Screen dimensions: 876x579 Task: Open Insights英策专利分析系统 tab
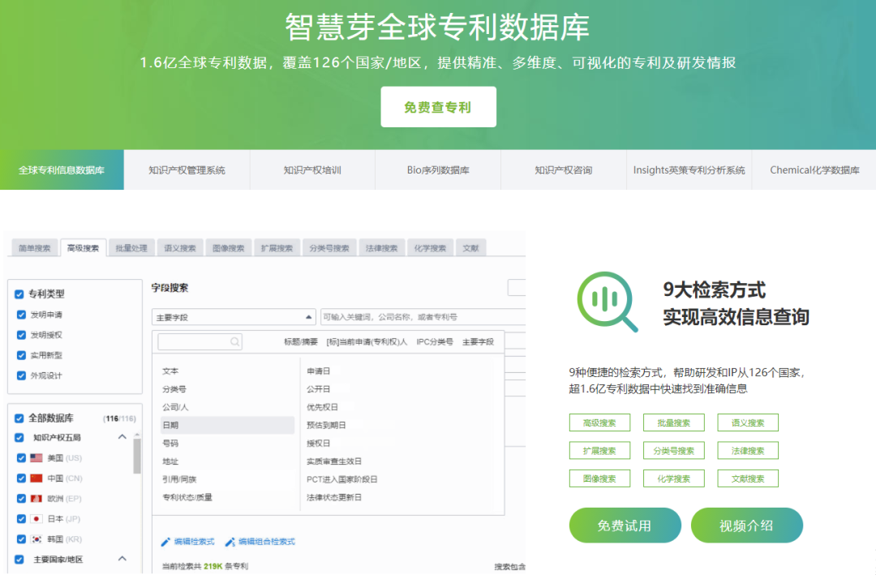[689, 169]
